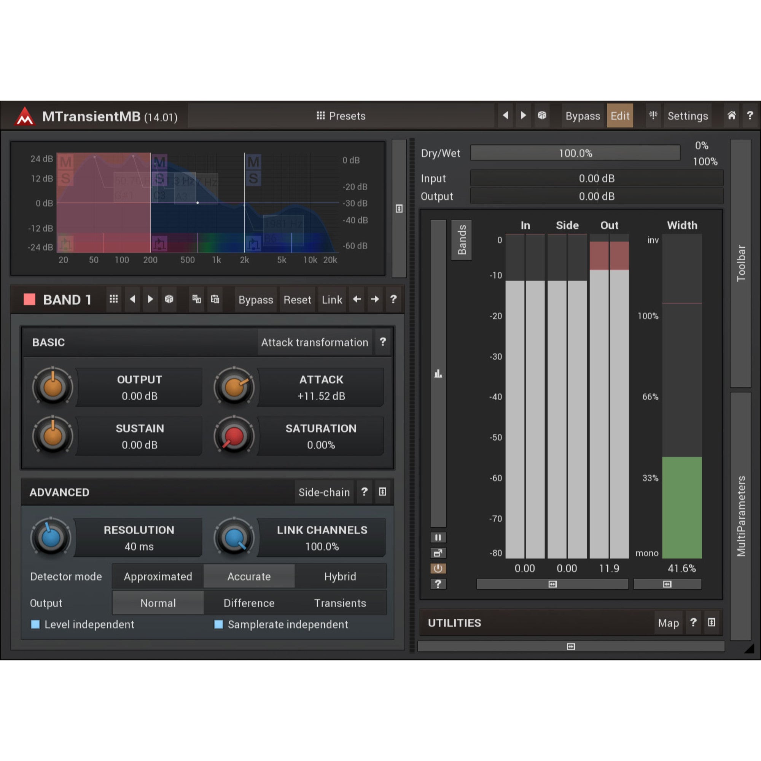The width and height of the screenshot is (761, 761).
Task: Open the A/B channel mode icon beside Settings
Action: coord(653,115)
